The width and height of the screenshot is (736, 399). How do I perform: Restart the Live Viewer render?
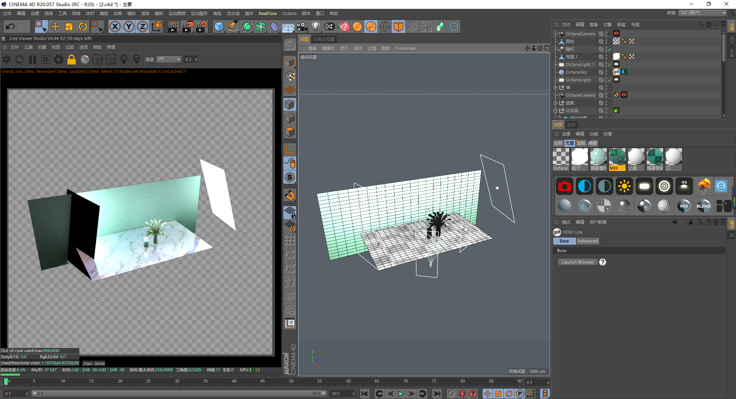[x=19, y=59]
